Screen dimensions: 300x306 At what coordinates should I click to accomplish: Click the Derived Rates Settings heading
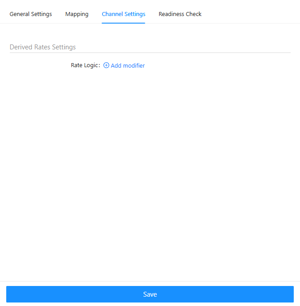[x=43, y=47]
